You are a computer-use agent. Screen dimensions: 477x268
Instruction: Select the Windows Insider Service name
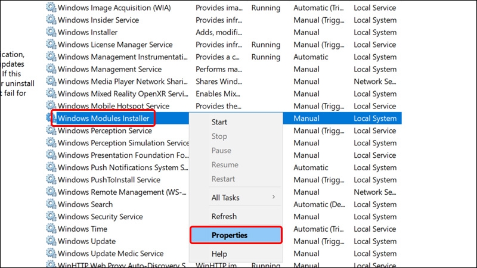coord(98,20)
